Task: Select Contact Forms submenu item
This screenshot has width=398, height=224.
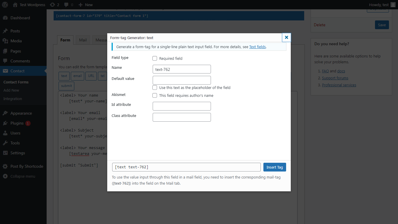Action: click(16, 82)
